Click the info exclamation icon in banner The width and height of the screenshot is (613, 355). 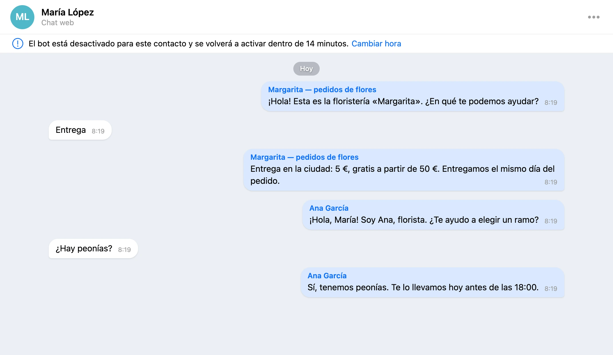click(x=18, y=44)
